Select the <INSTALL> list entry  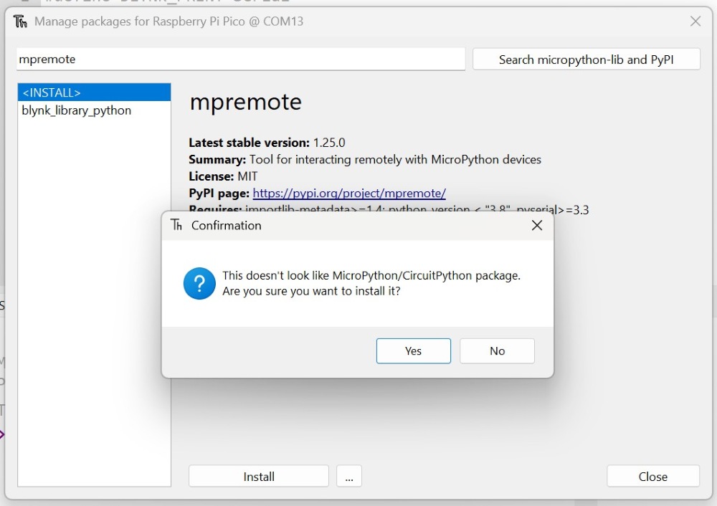[94, 92]
